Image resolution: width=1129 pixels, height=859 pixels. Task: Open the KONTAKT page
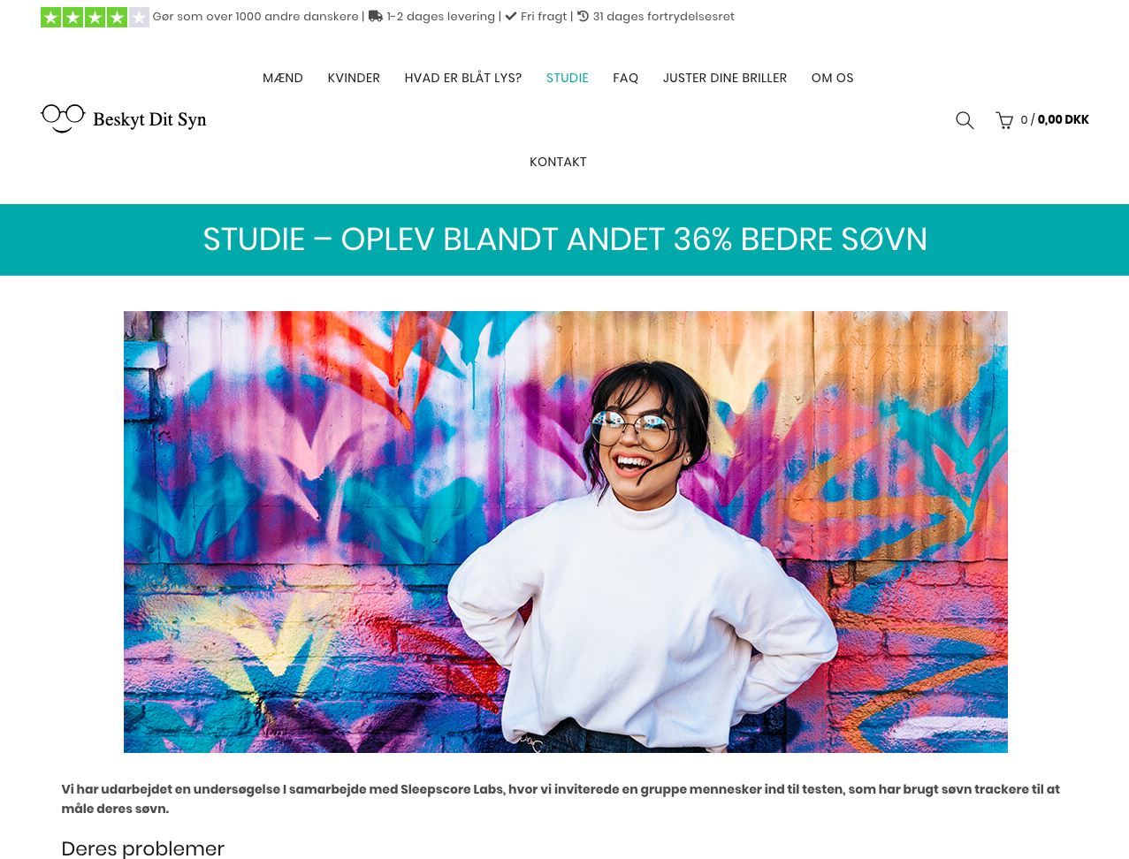[x=558, y=162]
